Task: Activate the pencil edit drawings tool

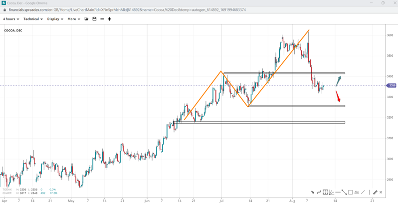Action: pyautogui.click(x=375, y=192)
